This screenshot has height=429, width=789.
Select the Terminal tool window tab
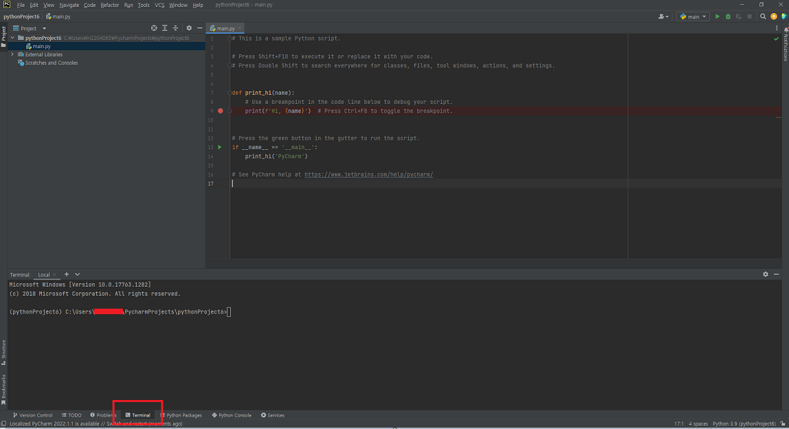138,415
